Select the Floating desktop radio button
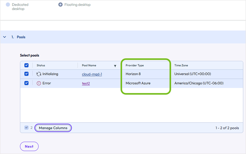This screenshot has width=246, height=154. tap(60, 5)
